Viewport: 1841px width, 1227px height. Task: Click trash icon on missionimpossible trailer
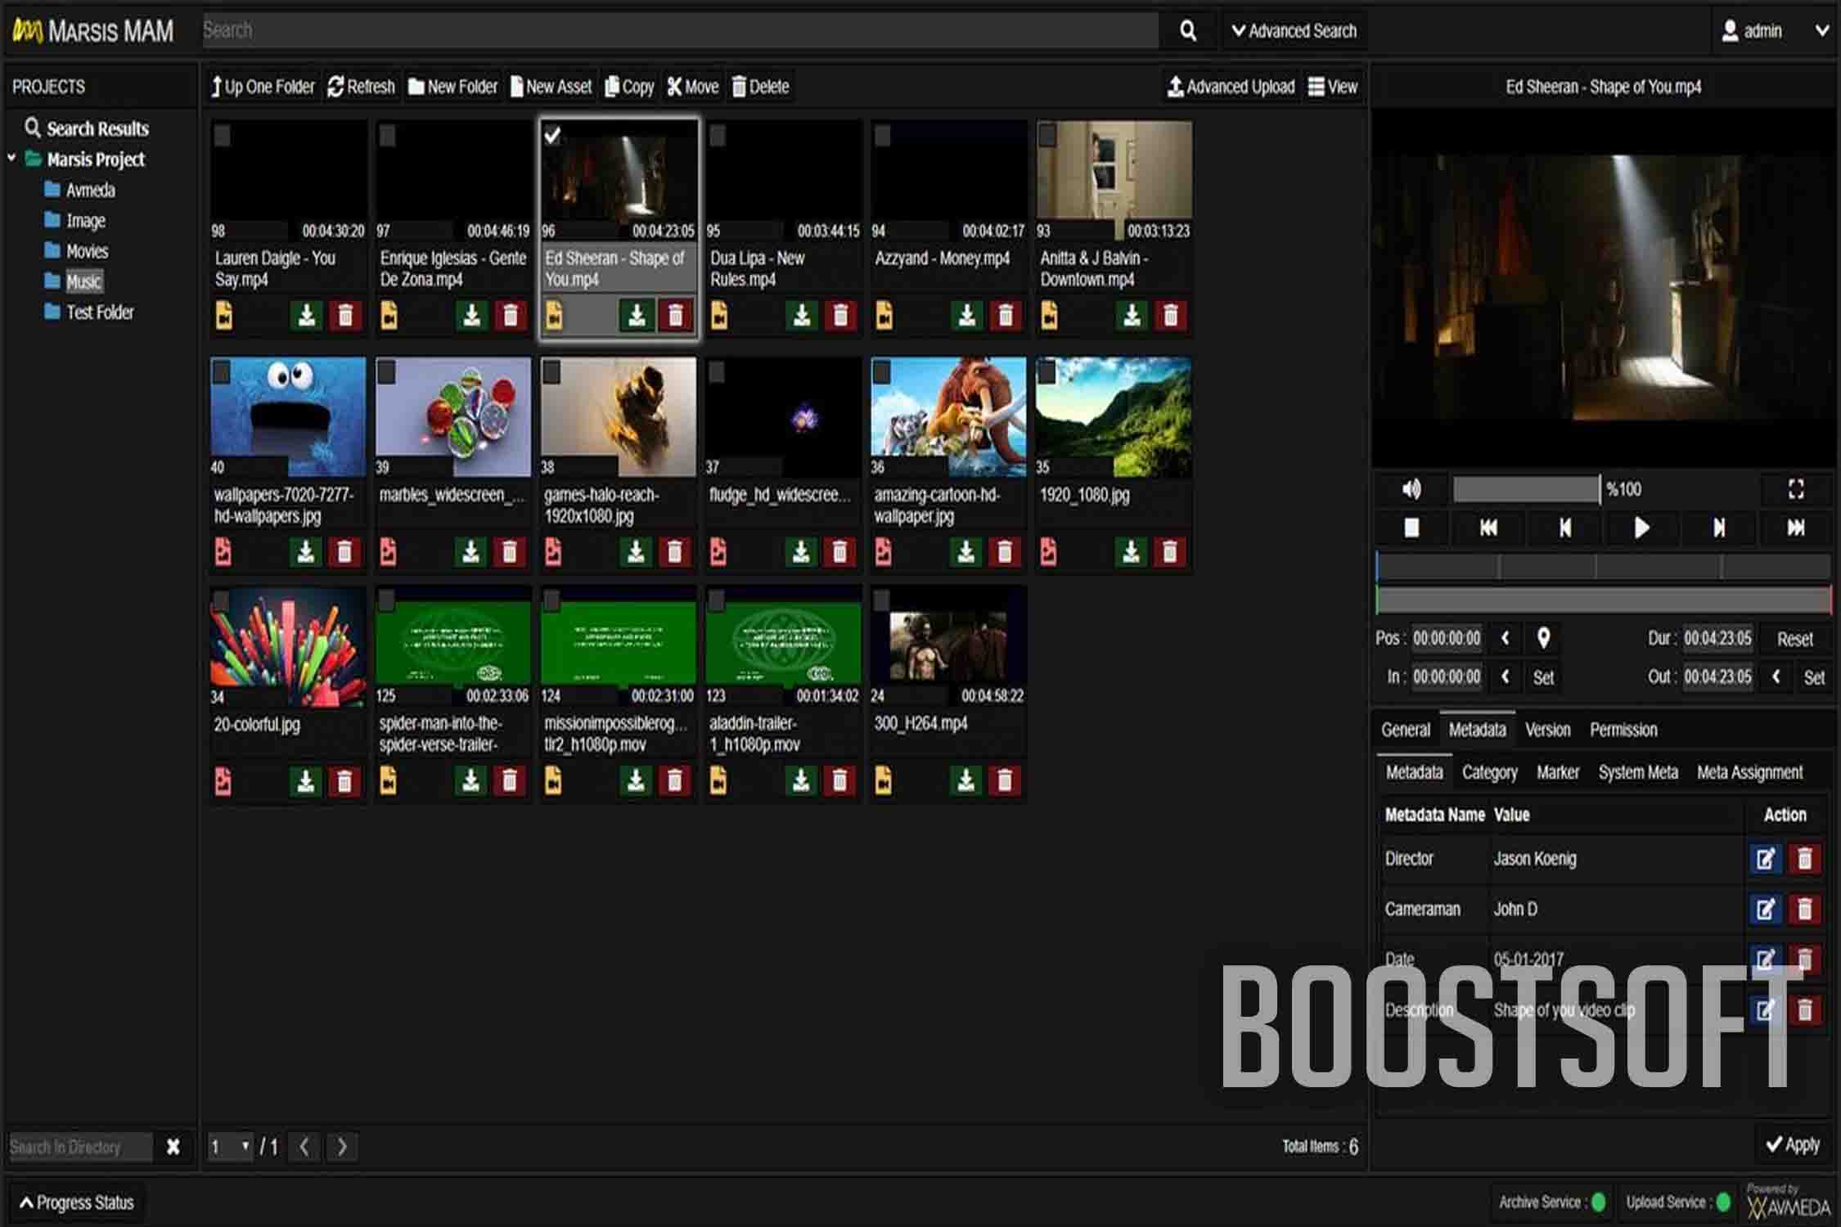pos(674,781)
